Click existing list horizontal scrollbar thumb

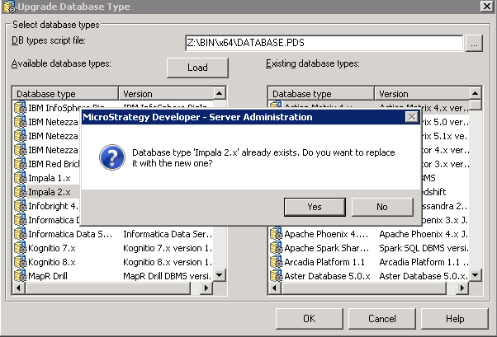365,288
